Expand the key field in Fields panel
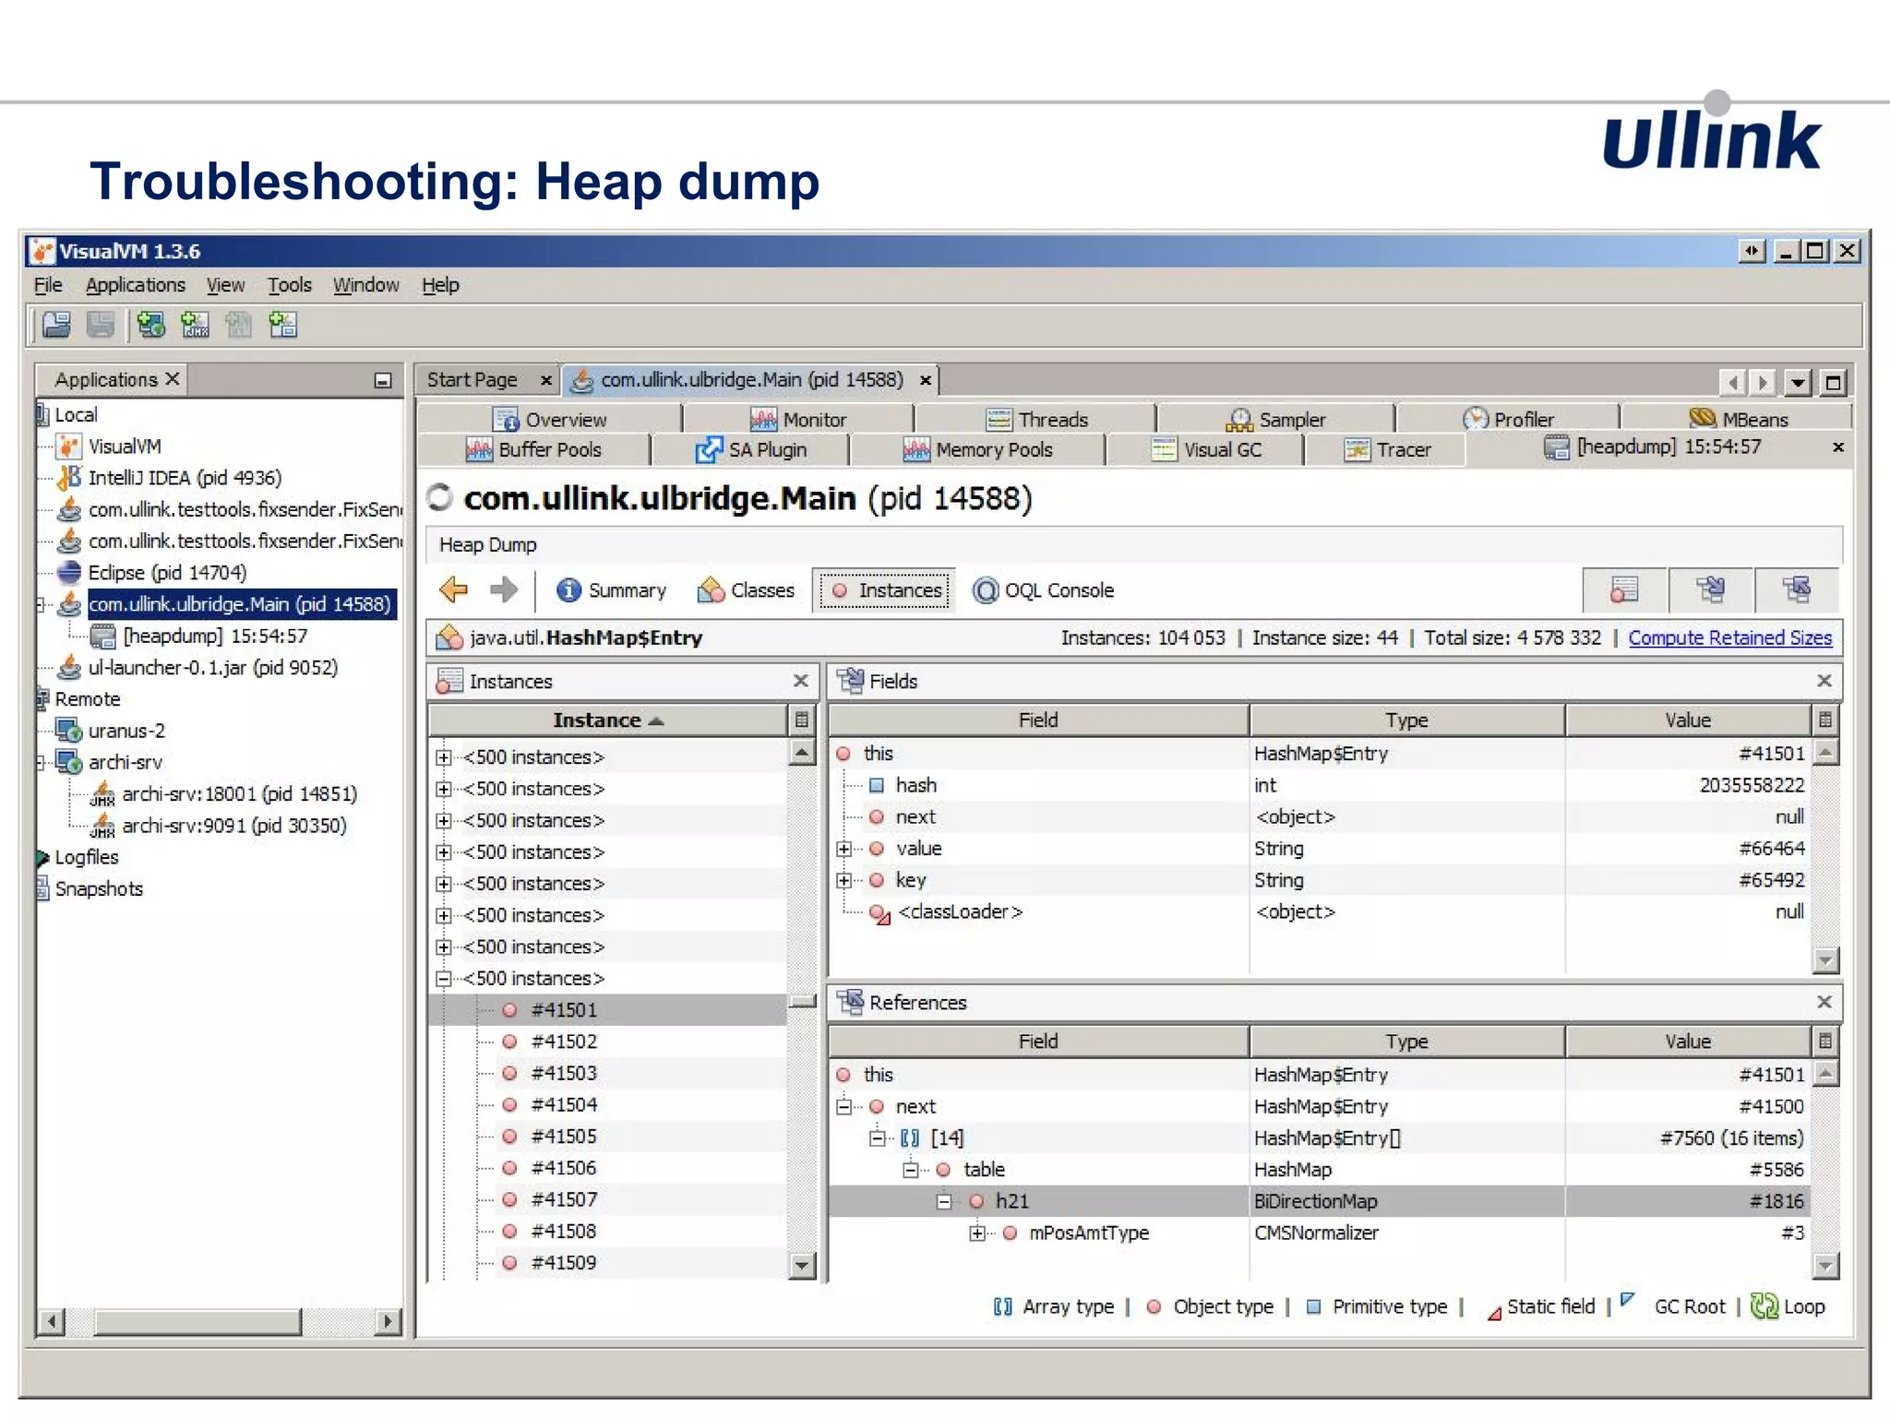This screenshot has width=1890, height=1417. 843,880
